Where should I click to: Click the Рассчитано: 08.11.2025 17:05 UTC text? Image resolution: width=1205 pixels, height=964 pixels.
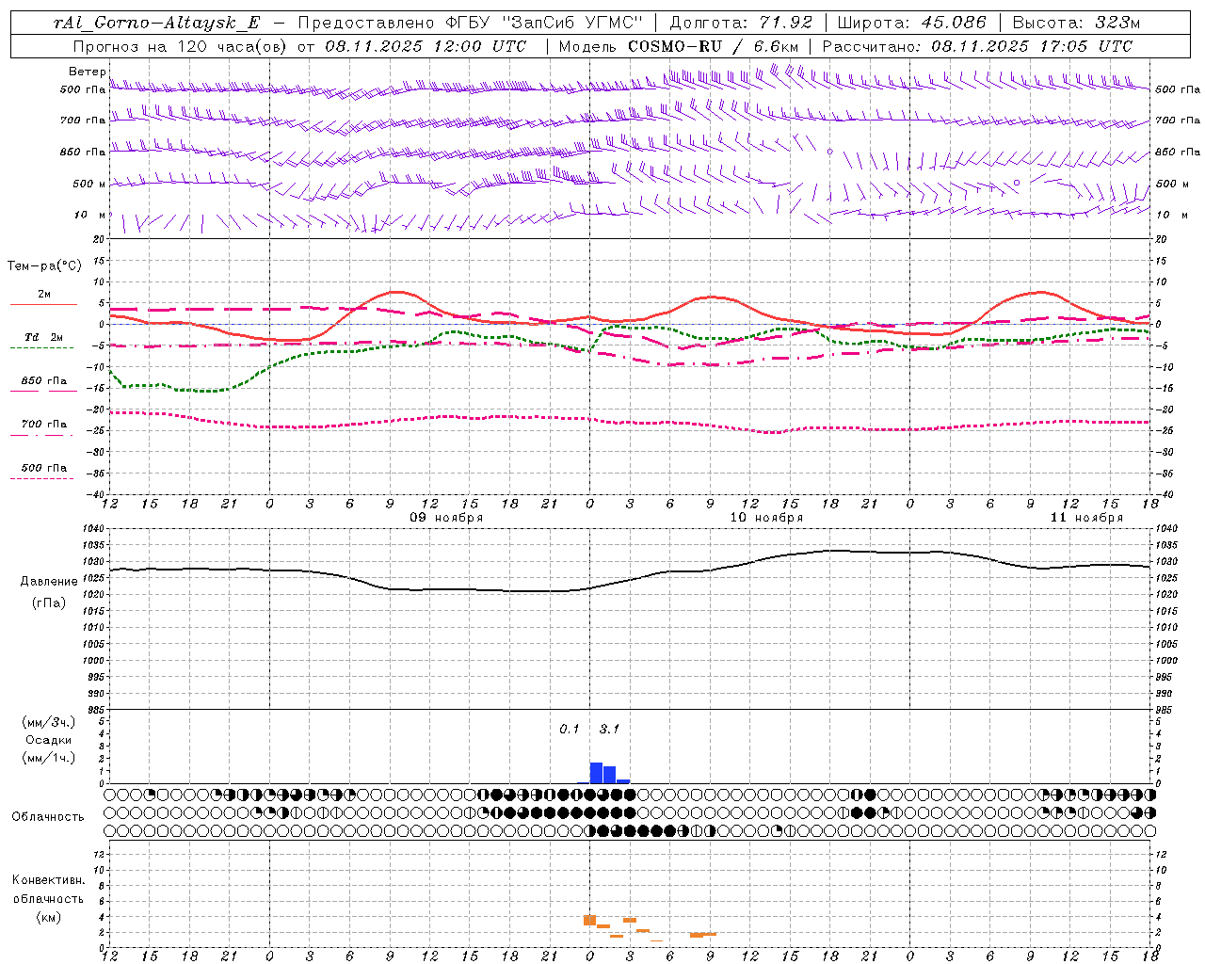pos(977,46)
